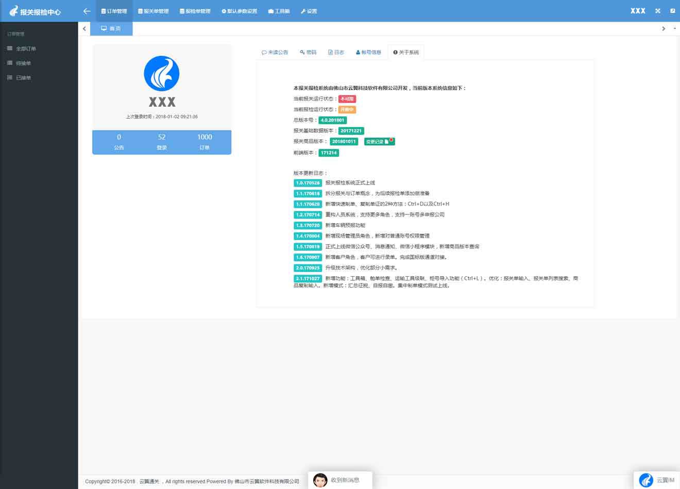Click the 变更记录 button
Image resolution: width=680 pixels, height=489 pixels.
[x=379, y=141]
